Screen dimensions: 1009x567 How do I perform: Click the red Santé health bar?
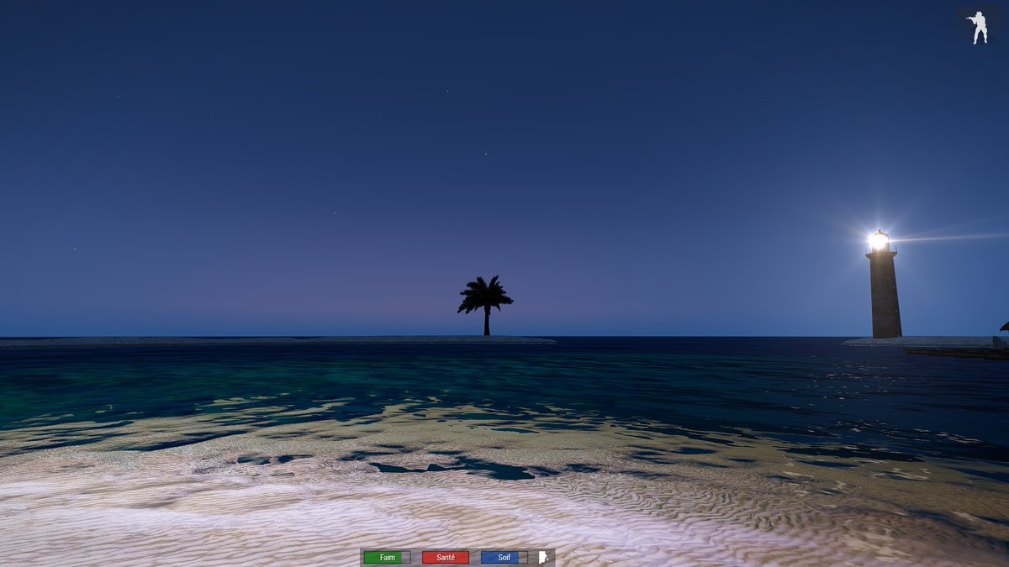point(446,558)
